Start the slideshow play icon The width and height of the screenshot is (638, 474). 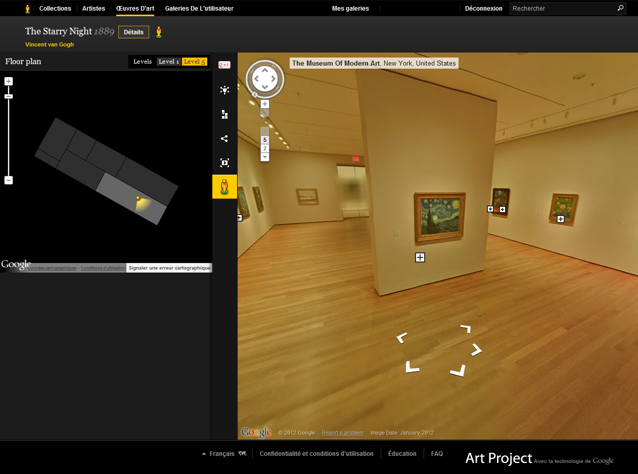pyautogui.click(x=224, y=163)
